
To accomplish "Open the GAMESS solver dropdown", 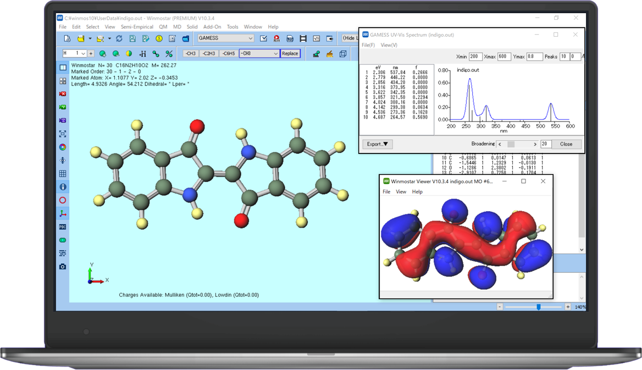I will [225, 38].
